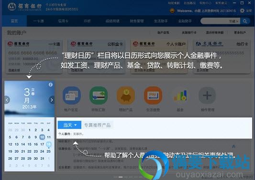Select the 财务管理 navigation tab
Viewport: 255px width, 180px height.
tap(137, 21)
